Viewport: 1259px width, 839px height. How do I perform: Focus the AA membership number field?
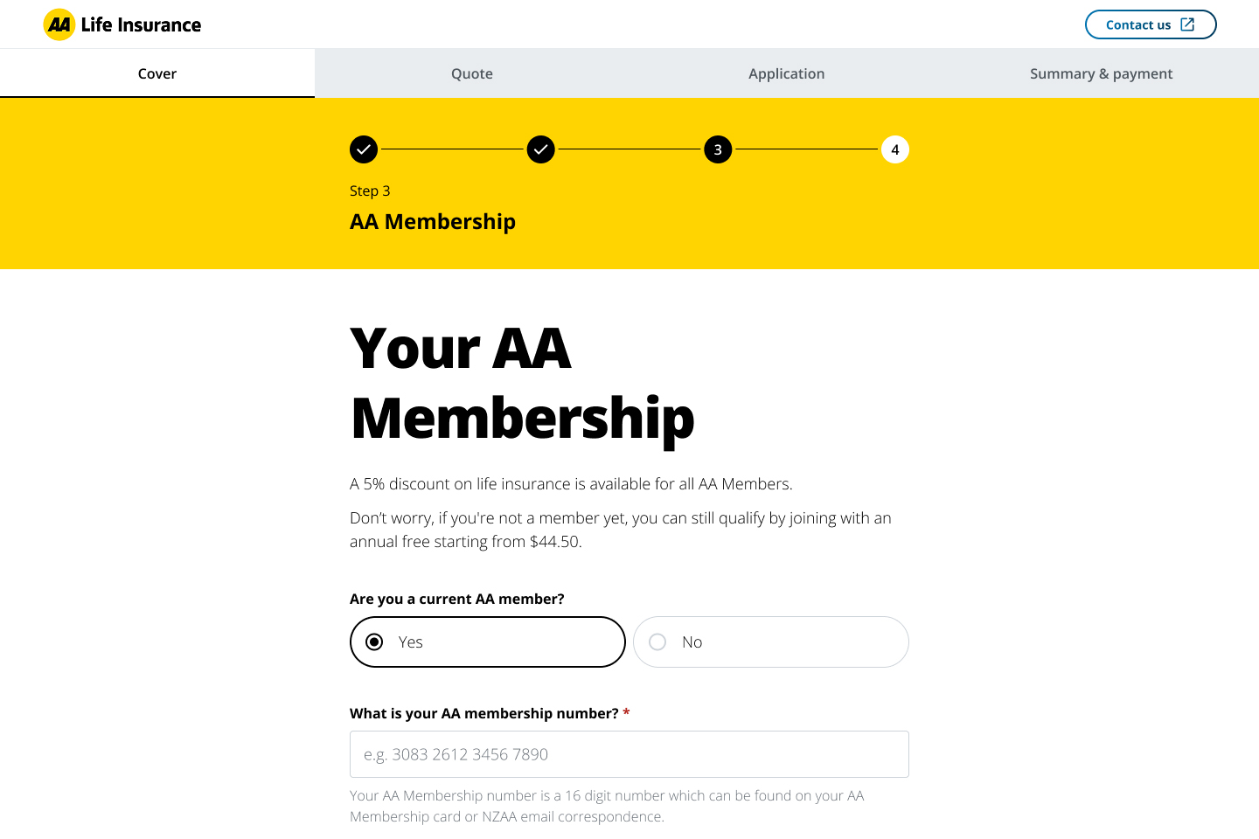coord(629,754)
